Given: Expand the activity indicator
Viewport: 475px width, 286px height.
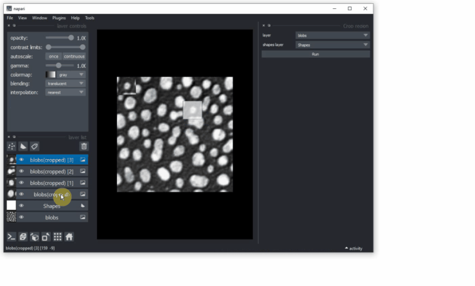Looking at the screenshot, I should point(354,248).
